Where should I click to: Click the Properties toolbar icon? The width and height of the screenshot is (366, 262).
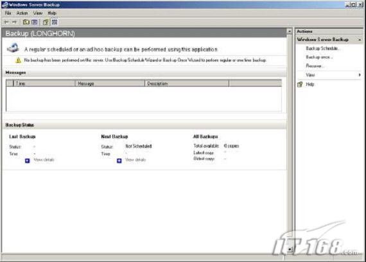coord(46,22)
